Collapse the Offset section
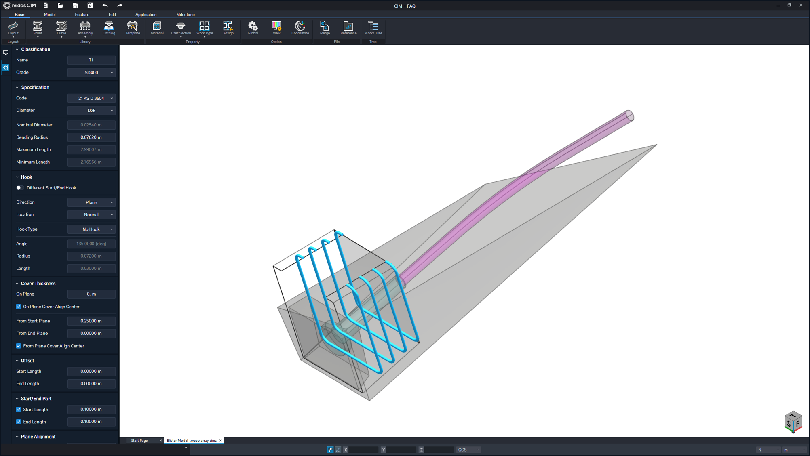 coord(17,361)
